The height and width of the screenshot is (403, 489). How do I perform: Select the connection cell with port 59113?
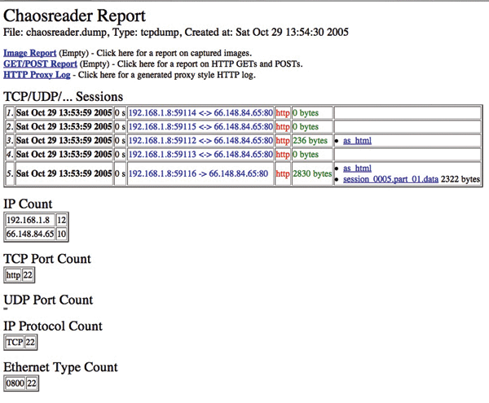coord(200,153)
